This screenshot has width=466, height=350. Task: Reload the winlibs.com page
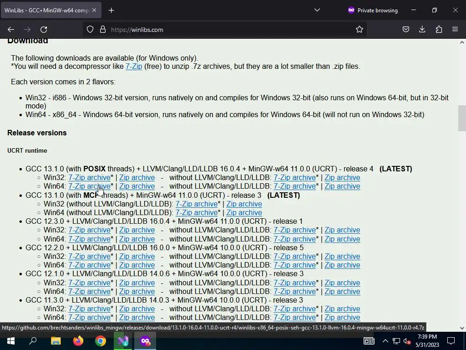44,30
